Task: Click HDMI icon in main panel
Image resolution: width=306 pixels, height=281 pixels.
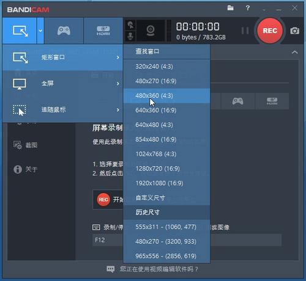Action: click(x=272, y=101)
